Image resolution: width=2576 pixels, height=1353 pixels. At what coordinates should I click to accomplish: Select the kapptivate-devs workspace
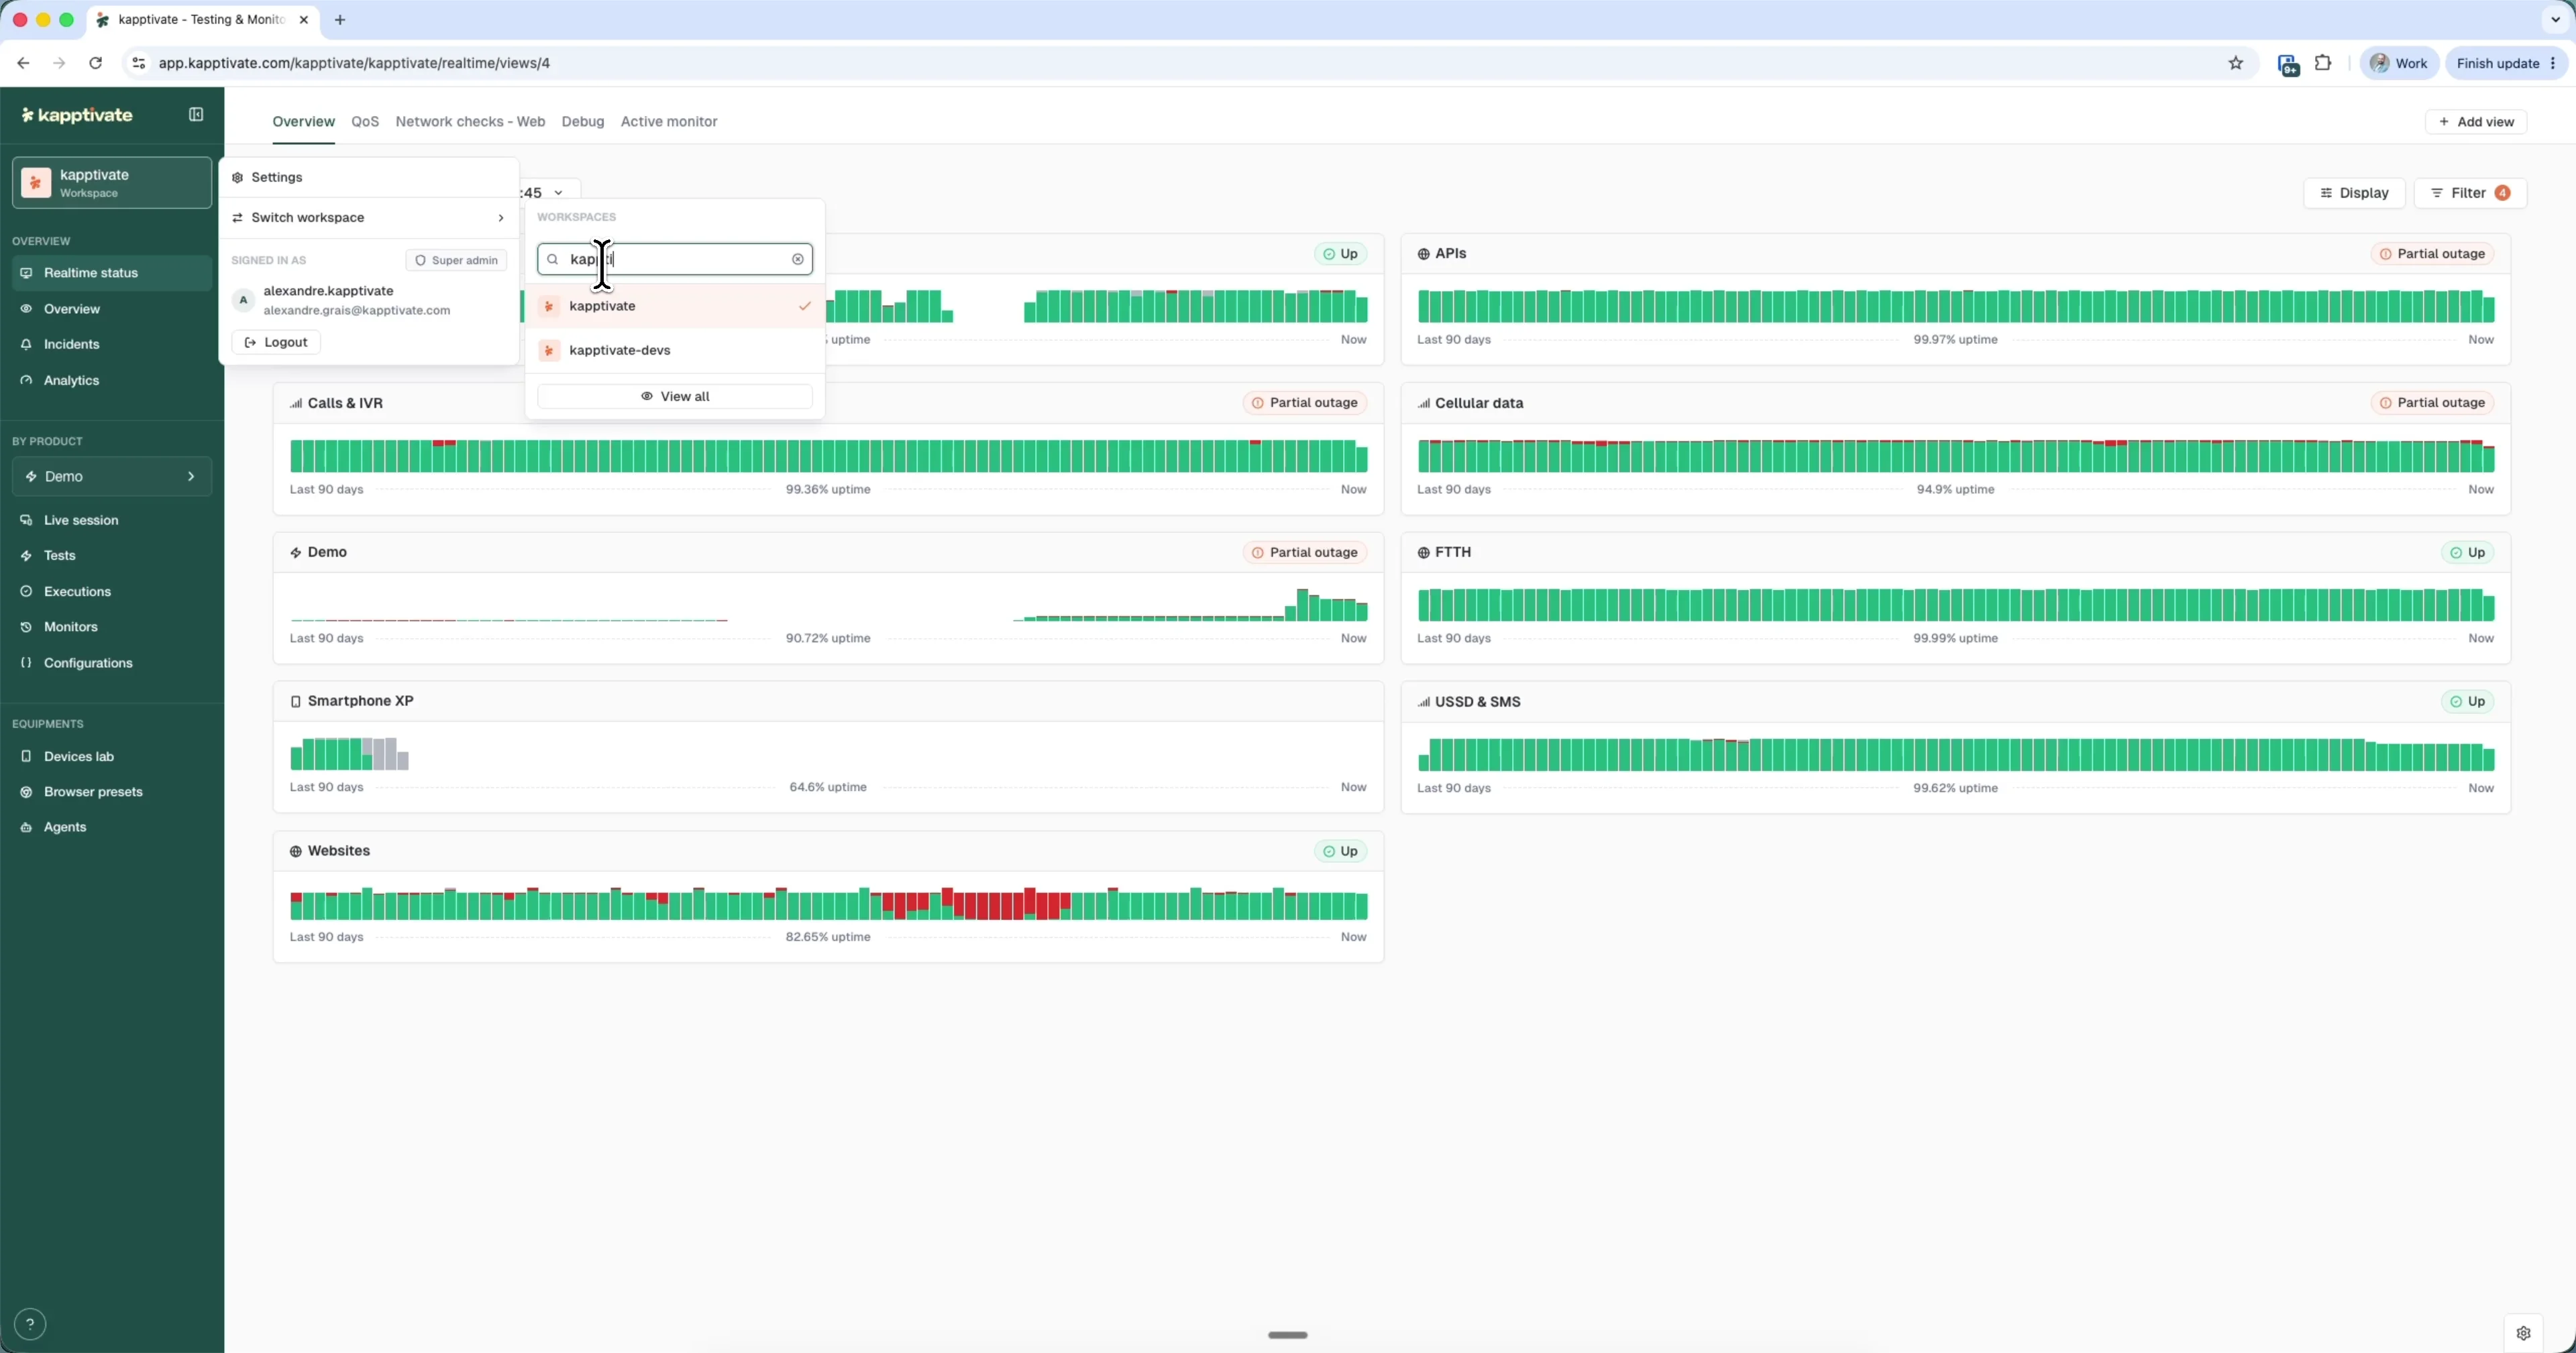click(675, 351)
